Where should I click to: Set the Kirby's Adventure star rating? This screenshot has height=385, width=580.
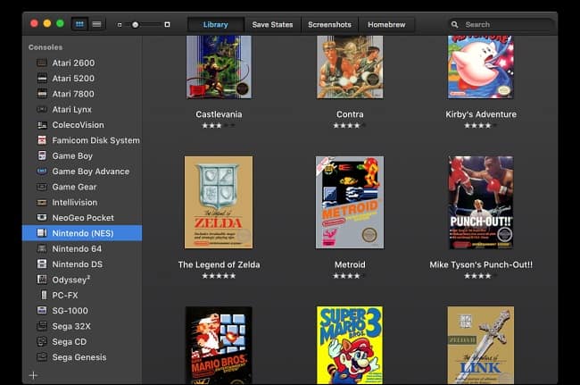[481, 125]
